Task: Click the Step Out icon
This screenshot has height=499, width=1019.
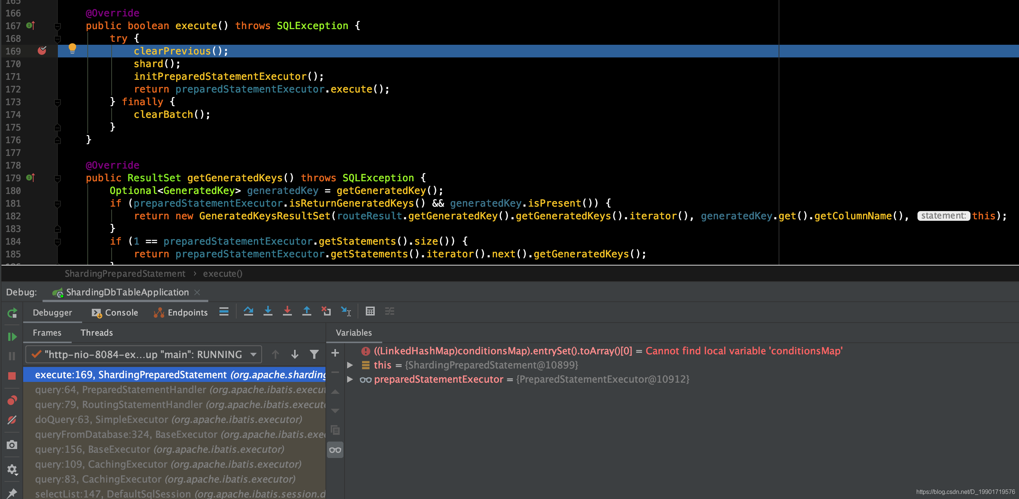Action: pyautogui.click(x=306, y=312)
